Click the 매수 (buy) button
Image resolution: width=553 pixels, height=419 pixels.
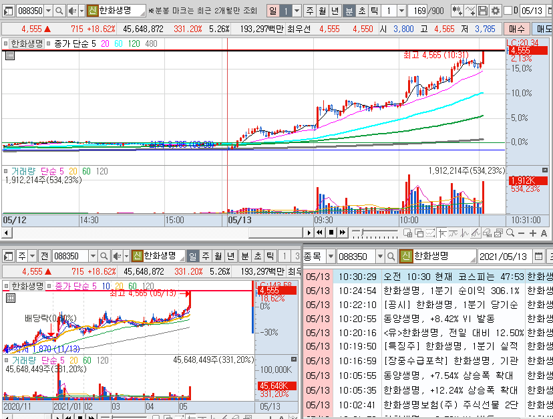(517, 29)
